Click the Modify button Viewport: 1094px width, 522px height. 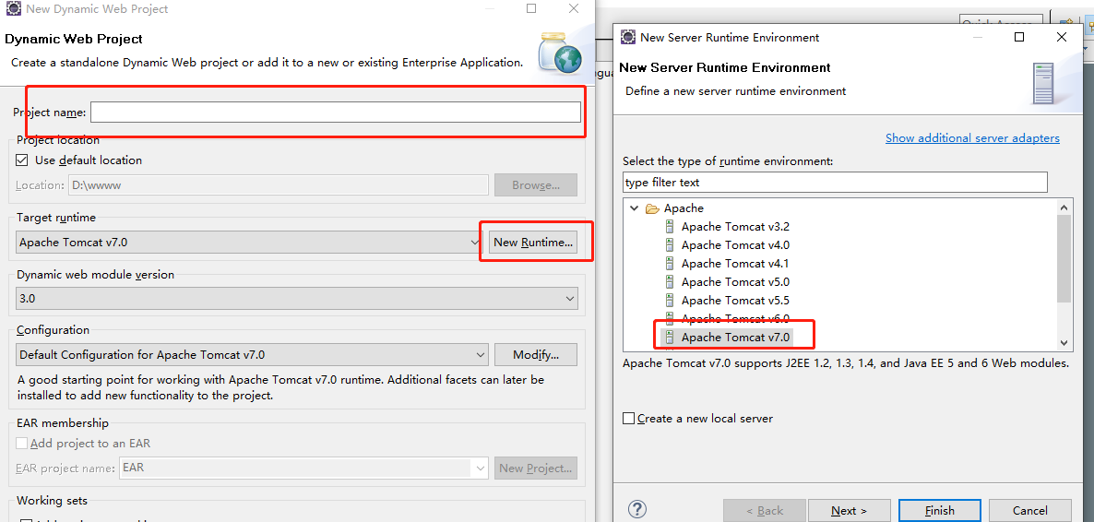536,354
